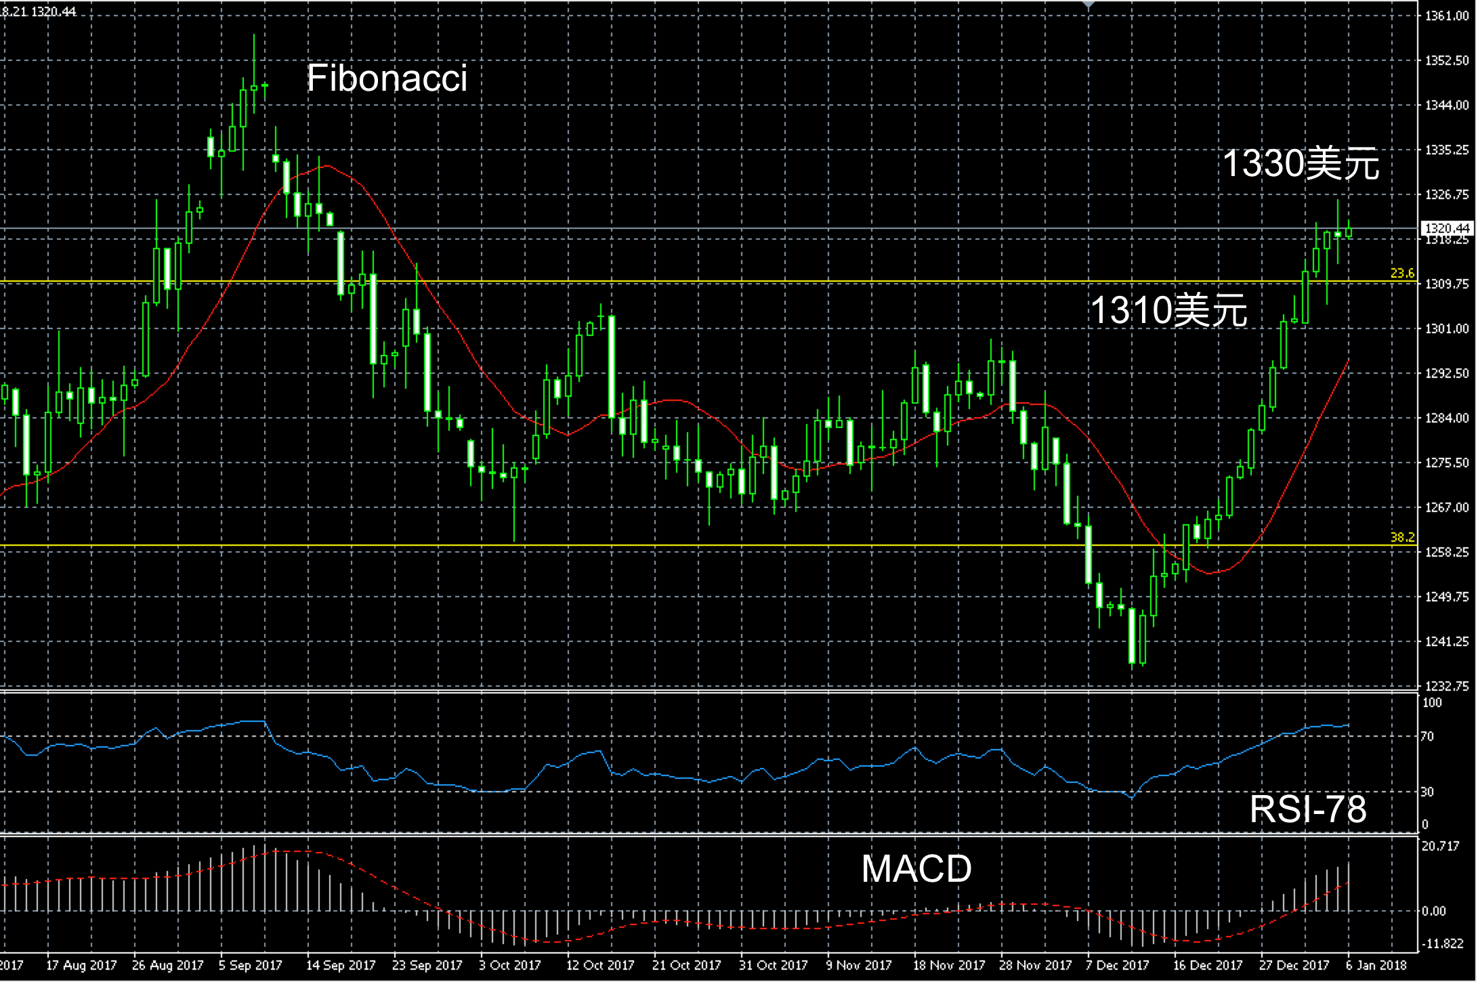Screen dimensions: 1478x982
Task: Click the MACD 20.717 scale label
Action: click(x=1441, y=846)
